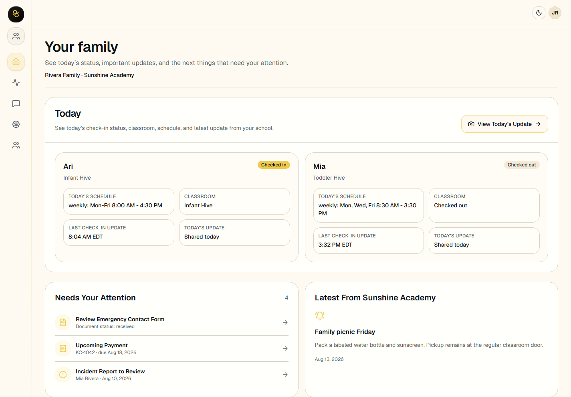Click the Infant Hive label under Ari

pos(77,178)
